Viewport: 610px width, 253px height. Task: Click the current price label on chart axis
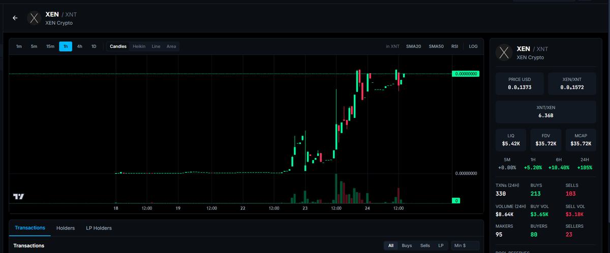coord(466,74)
